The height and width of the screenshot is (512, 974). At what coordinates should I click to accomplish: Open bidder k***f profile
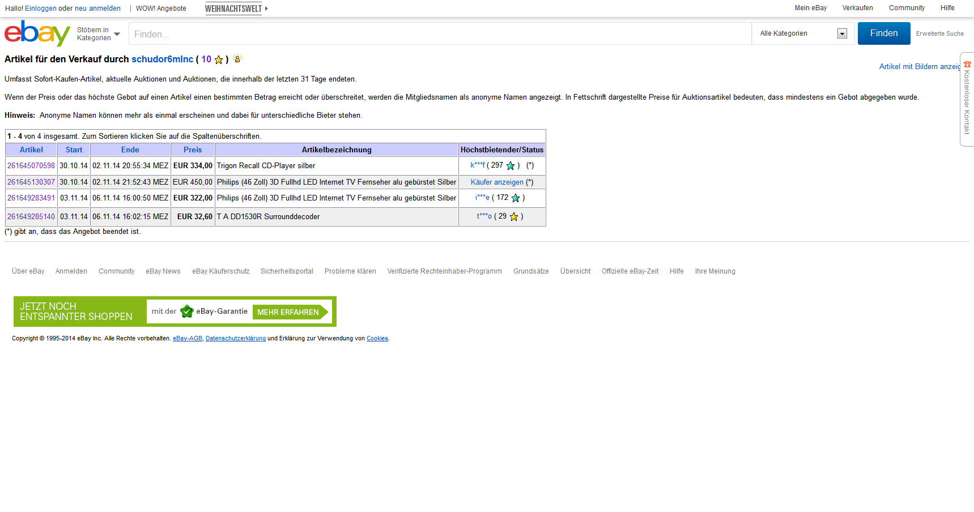pos(478,165)
